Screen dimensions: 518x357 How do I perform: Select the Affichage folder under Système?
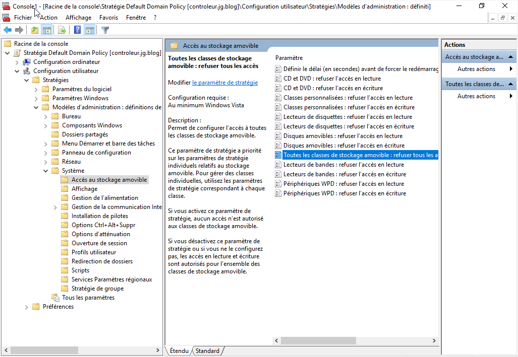84,189
